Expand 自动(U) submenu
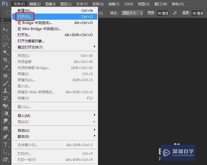 coord(55,130)
